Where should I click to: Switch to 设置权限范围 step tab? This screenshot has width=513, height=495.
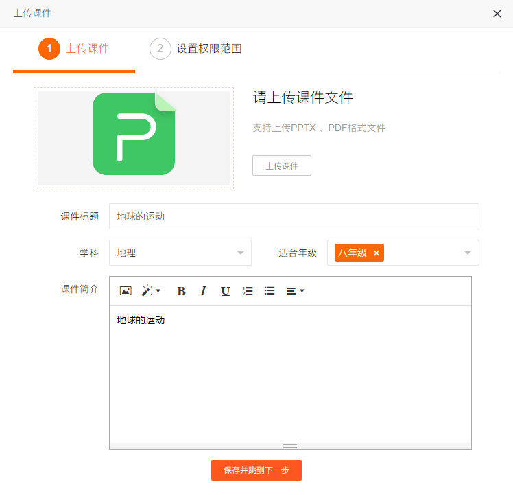[x=195, y=49]
